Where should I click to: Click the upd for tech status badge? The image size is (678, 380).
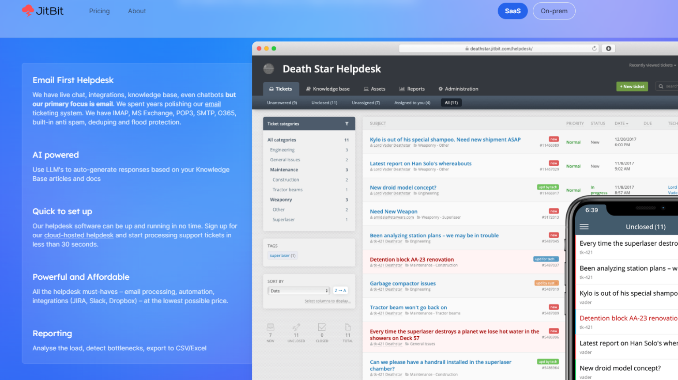tap(546, 259)
